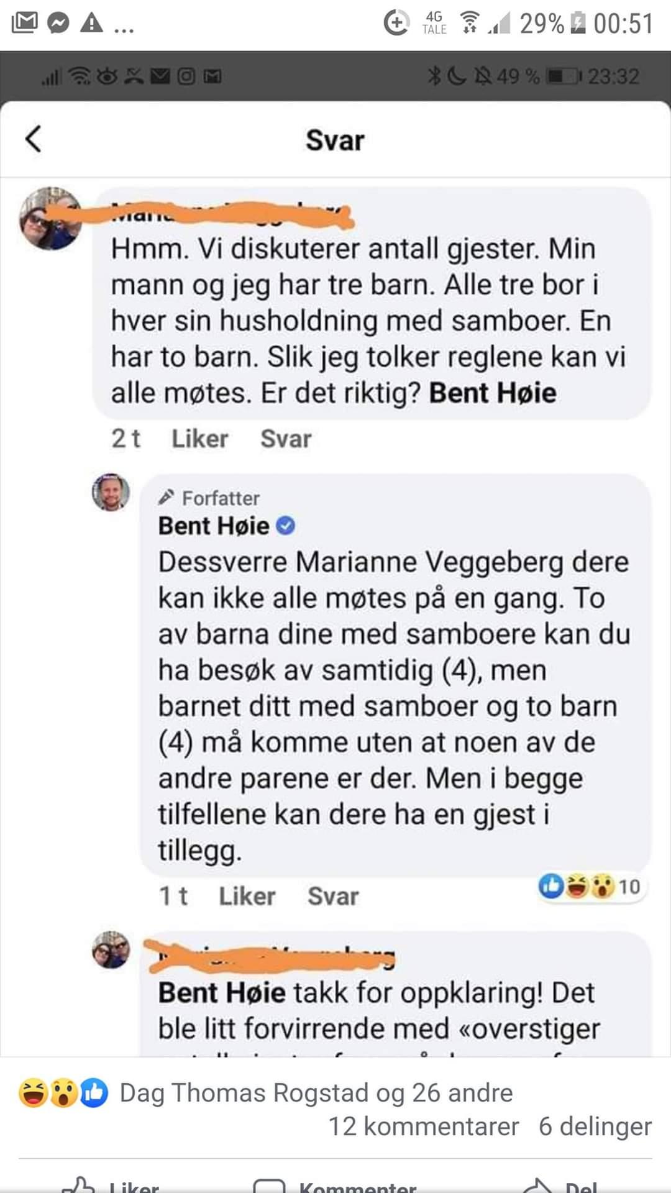Open reaction emojis on Bent Høie's reply
The width and height of the screenshot is (671, 1193).
[x=589, y=887]
